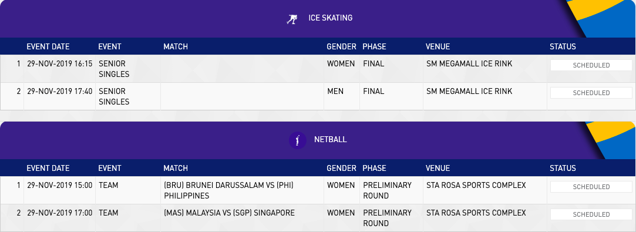636x232 pixels.
Task: Click Scheduled status for Men Senior Singles
Action: pos(591,93)
